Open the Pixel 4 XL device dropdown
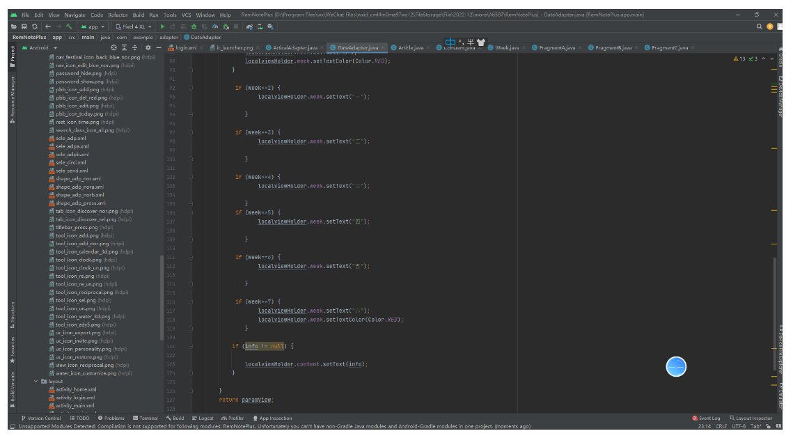The image size is (793, 438). pos(134,26)
